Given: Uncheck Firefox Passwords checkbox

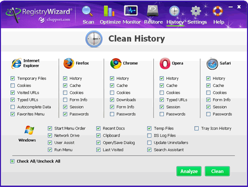Looking at the screenshot, I should [65, 114].
